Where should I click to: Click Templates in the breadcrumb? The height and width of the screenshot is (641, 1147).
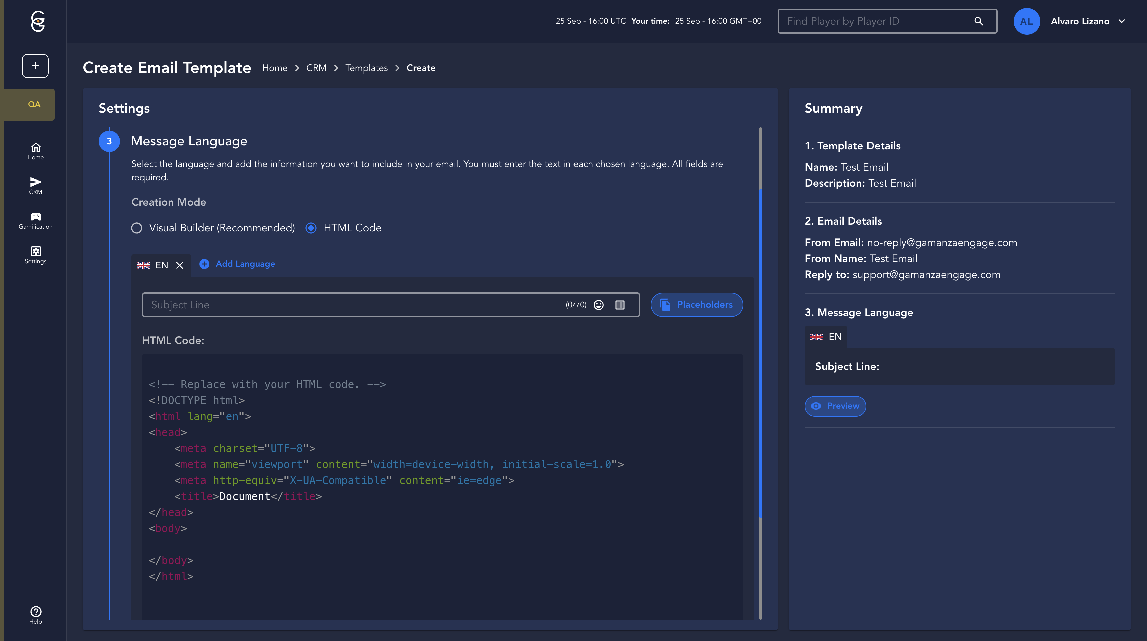coord(366,68)
